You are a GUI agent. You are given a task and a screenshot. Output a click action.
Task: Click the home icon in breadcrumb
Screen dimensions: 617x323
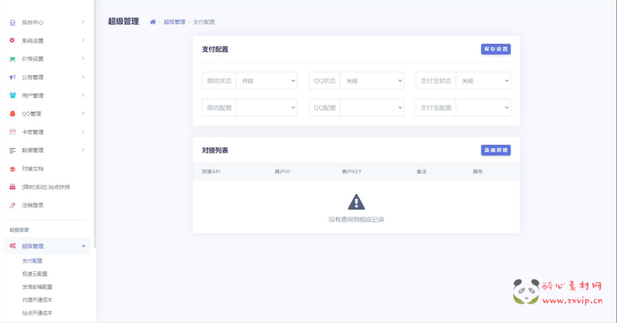152,22
